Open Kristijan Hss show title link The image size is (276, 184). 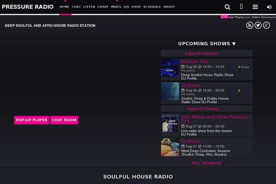pyautogui.click(x=195, y=62)
